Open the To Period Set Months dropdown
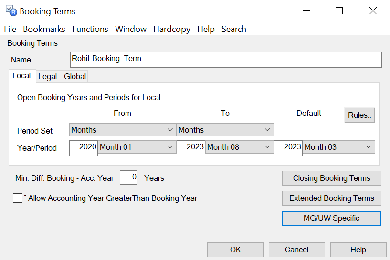The width and height of the screenshot is (390, 260). [x=225, y=130]
